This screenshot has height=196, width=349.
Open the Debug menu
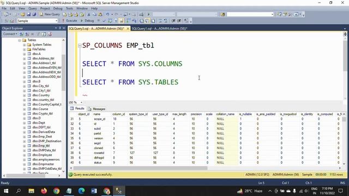pyautogui.click(x=58, y=8)
